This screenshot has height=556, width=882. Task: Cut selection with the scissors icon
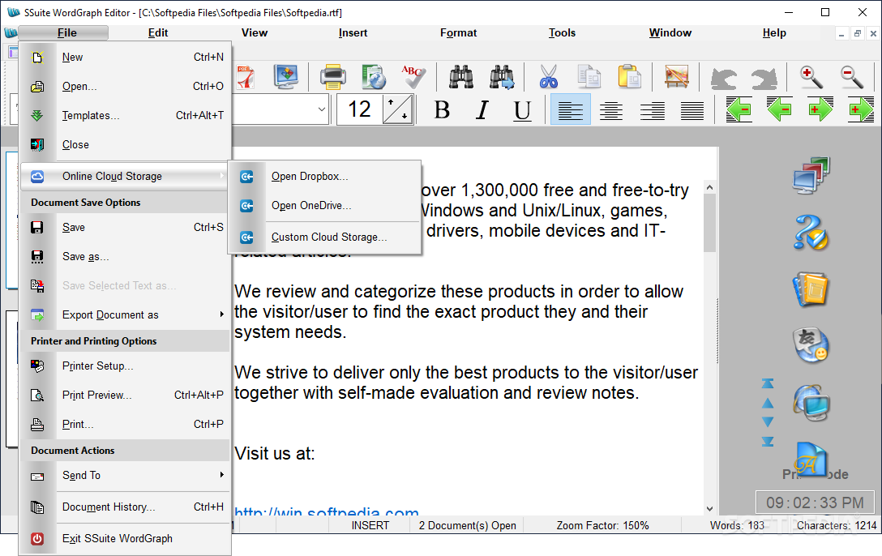pyautogui.click(x=549, y=77)
